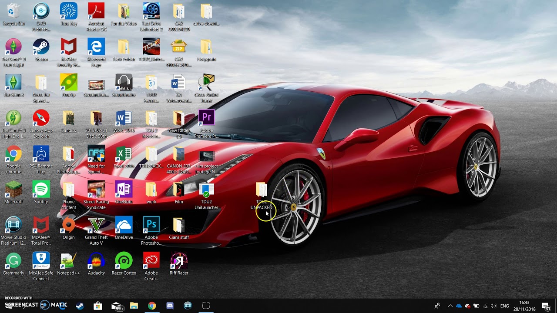The width and height of the screenshot is (557, 313).
Task: Open the Steam desktop shortcut
Action: [41, 50]
